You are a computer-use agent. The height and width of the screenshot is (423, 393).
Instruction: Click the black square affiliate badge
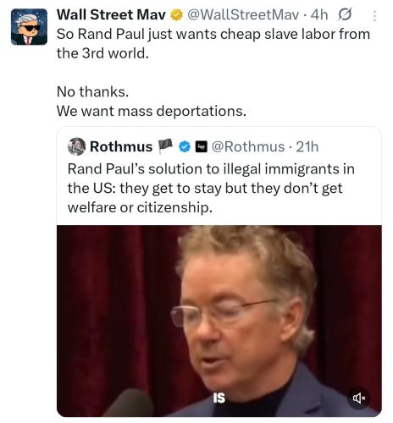(x=202, y=146)
